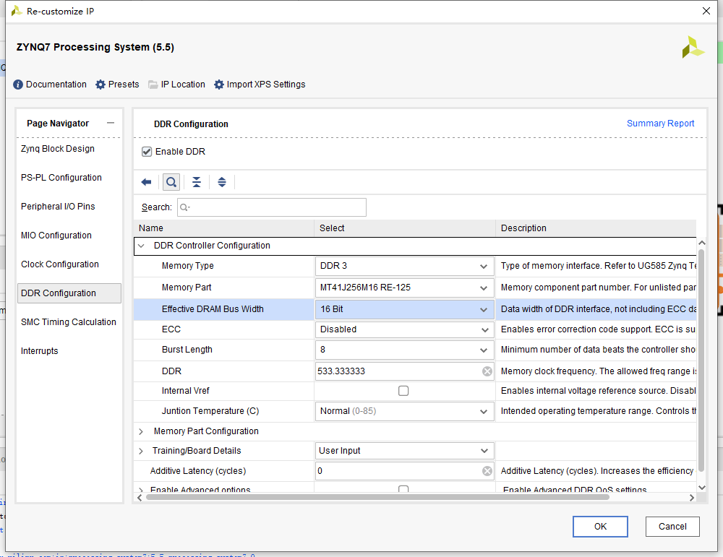Expand Enable Advanced options row
Image resolution: width=723 pixels, height=557 pixels.
(x=141, y=489)
